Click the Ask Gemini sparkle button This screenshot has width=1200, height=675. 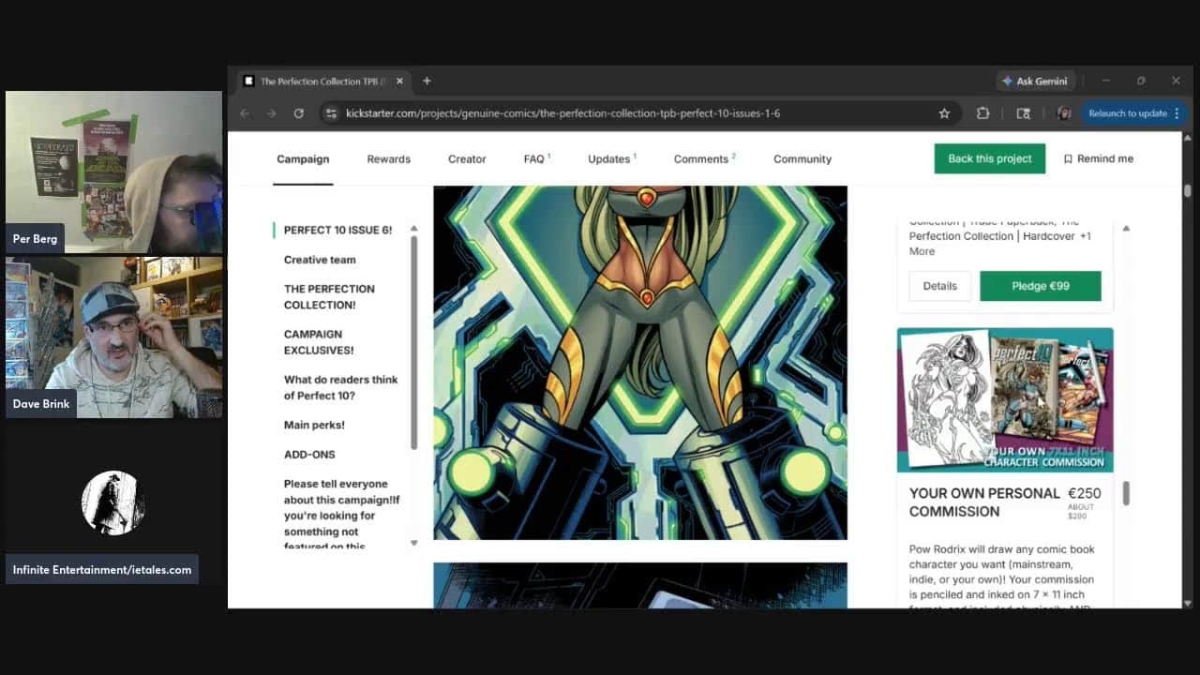(1034, 82)
